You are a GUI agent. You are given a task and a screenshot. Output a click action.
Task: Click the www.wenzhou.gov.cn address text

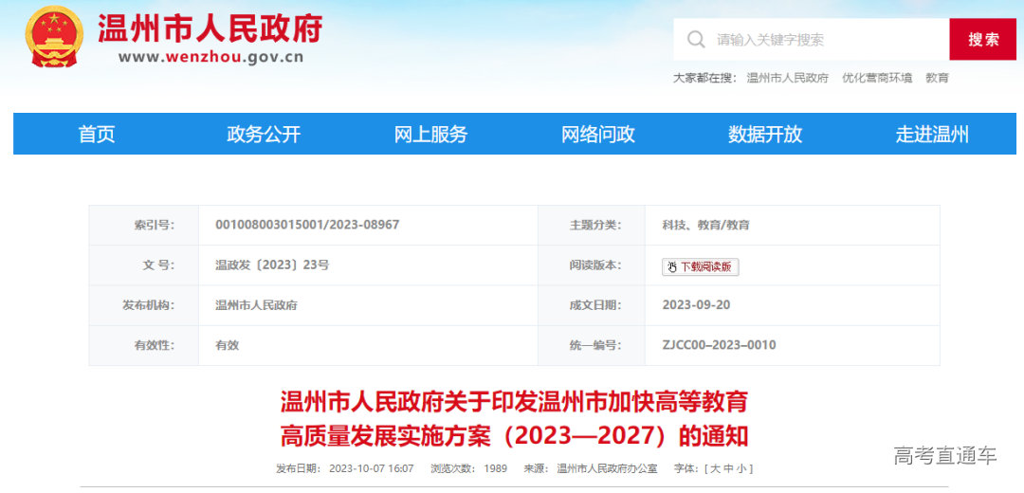pos(210,57)
